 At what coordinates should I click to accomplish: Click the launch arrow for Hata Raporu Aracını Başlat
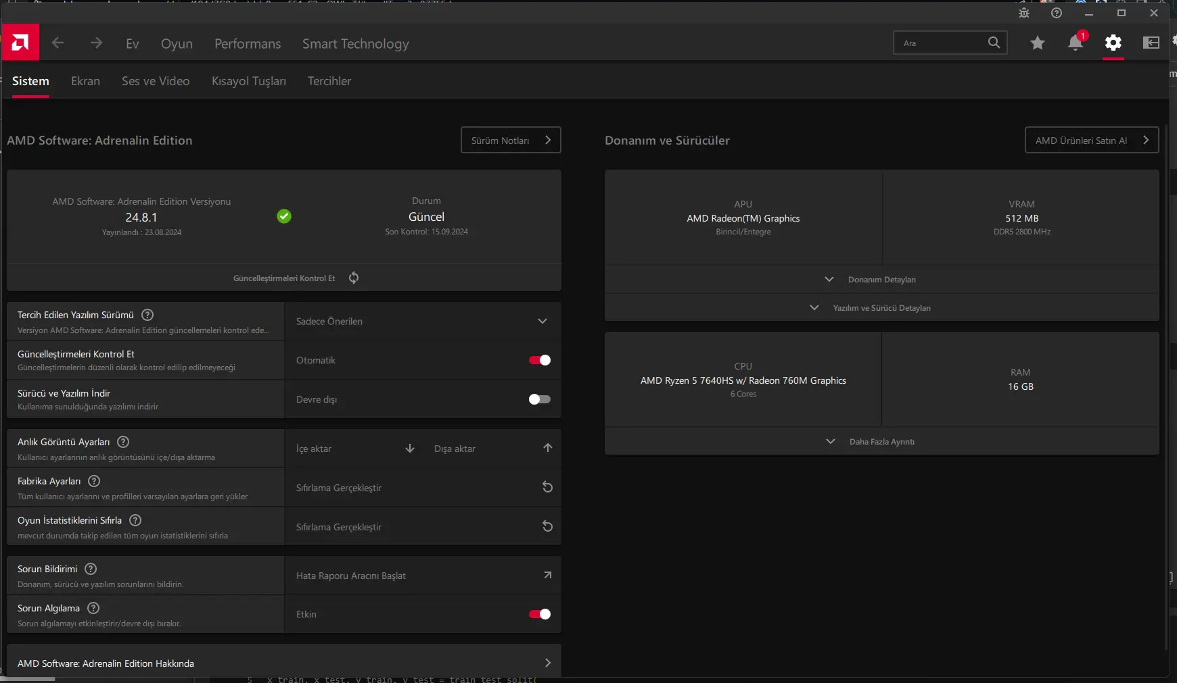[548, 575]
